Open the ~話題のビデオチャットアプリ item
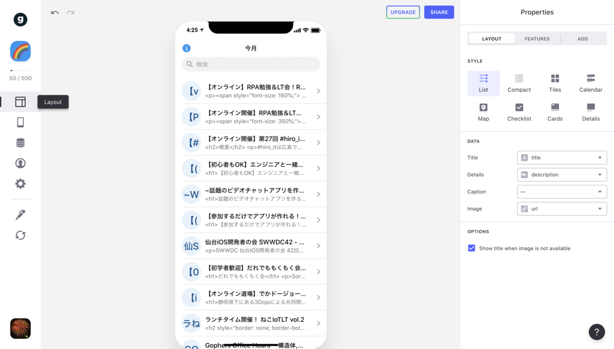 pos(251,194)
